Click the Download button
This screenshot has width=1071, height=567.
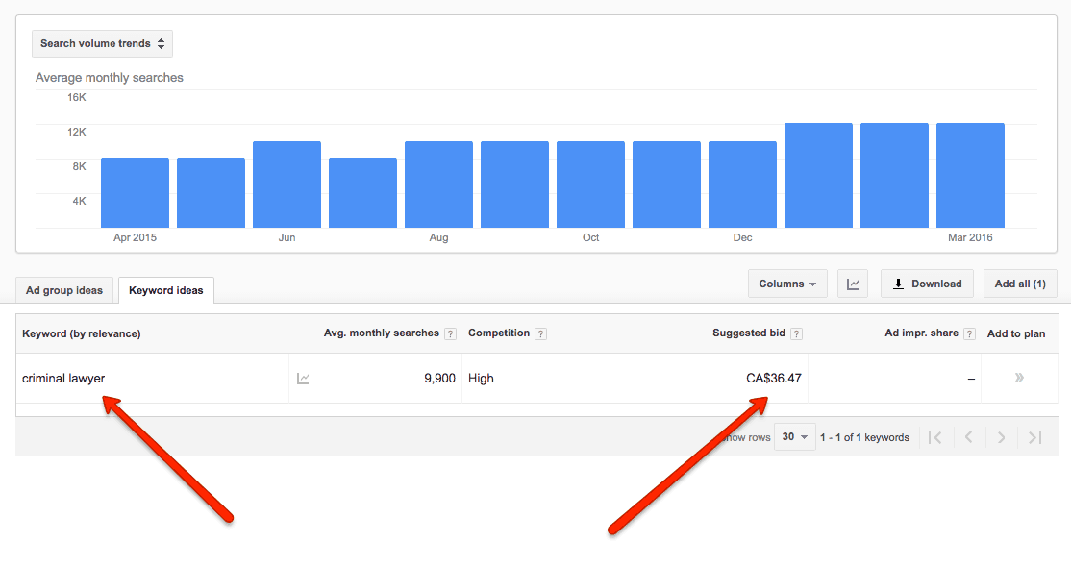coord(927,283)
